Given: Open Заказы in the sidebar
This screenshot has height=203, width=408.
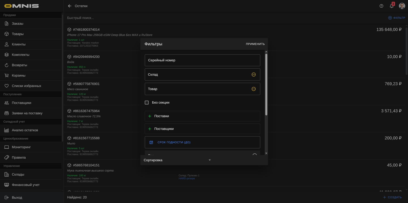Looking at the screenshot, I should (18, 23).
